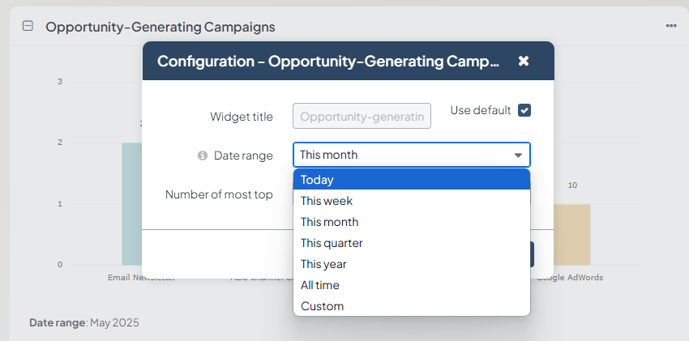
Task: Click the Widget title input field
Action: [x=362, y=117]
